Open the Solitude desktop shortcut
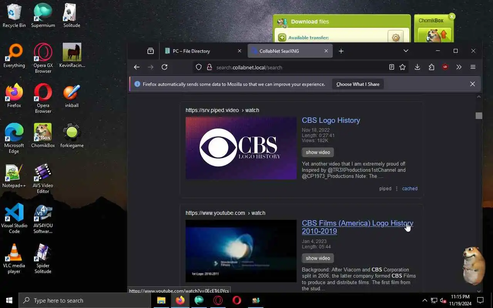This screenshot has width=493, height=308. pyautogui.click(x=72, y=16)
